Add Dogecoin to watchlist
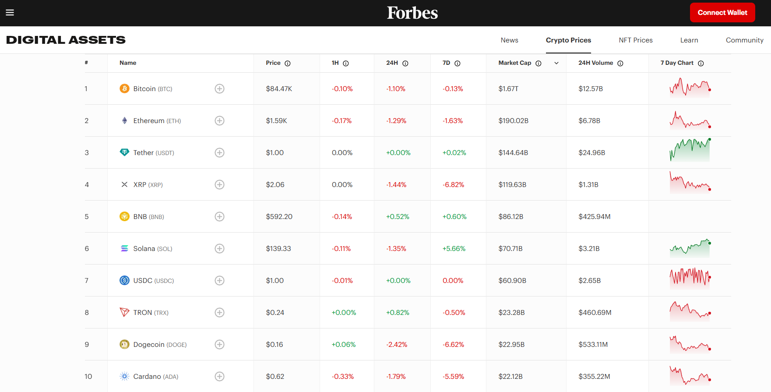 click(x=220, y=344)
